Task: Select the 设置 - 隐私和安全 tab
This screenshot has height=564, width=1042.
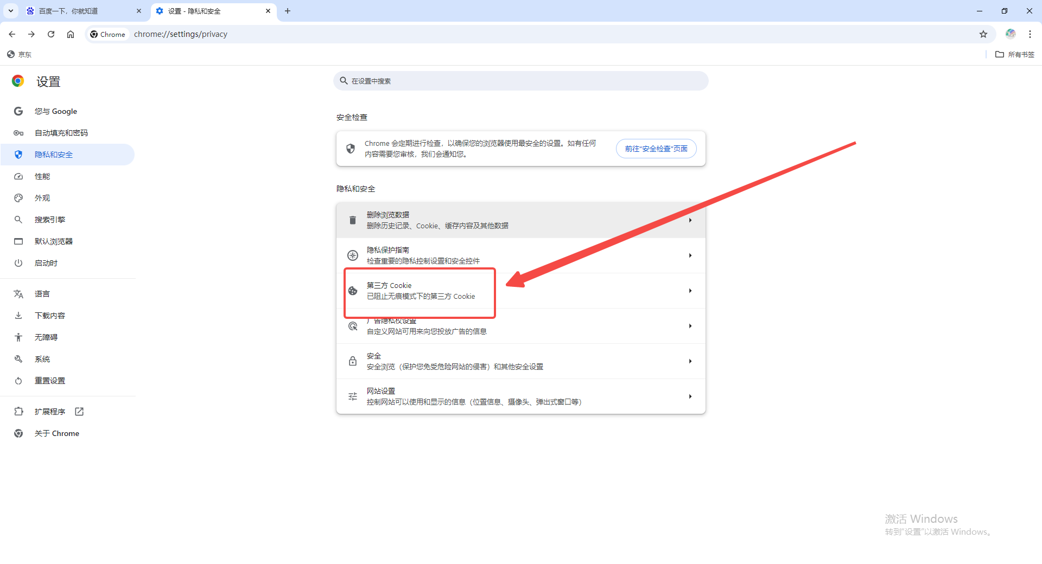Action: click(213, 11)
